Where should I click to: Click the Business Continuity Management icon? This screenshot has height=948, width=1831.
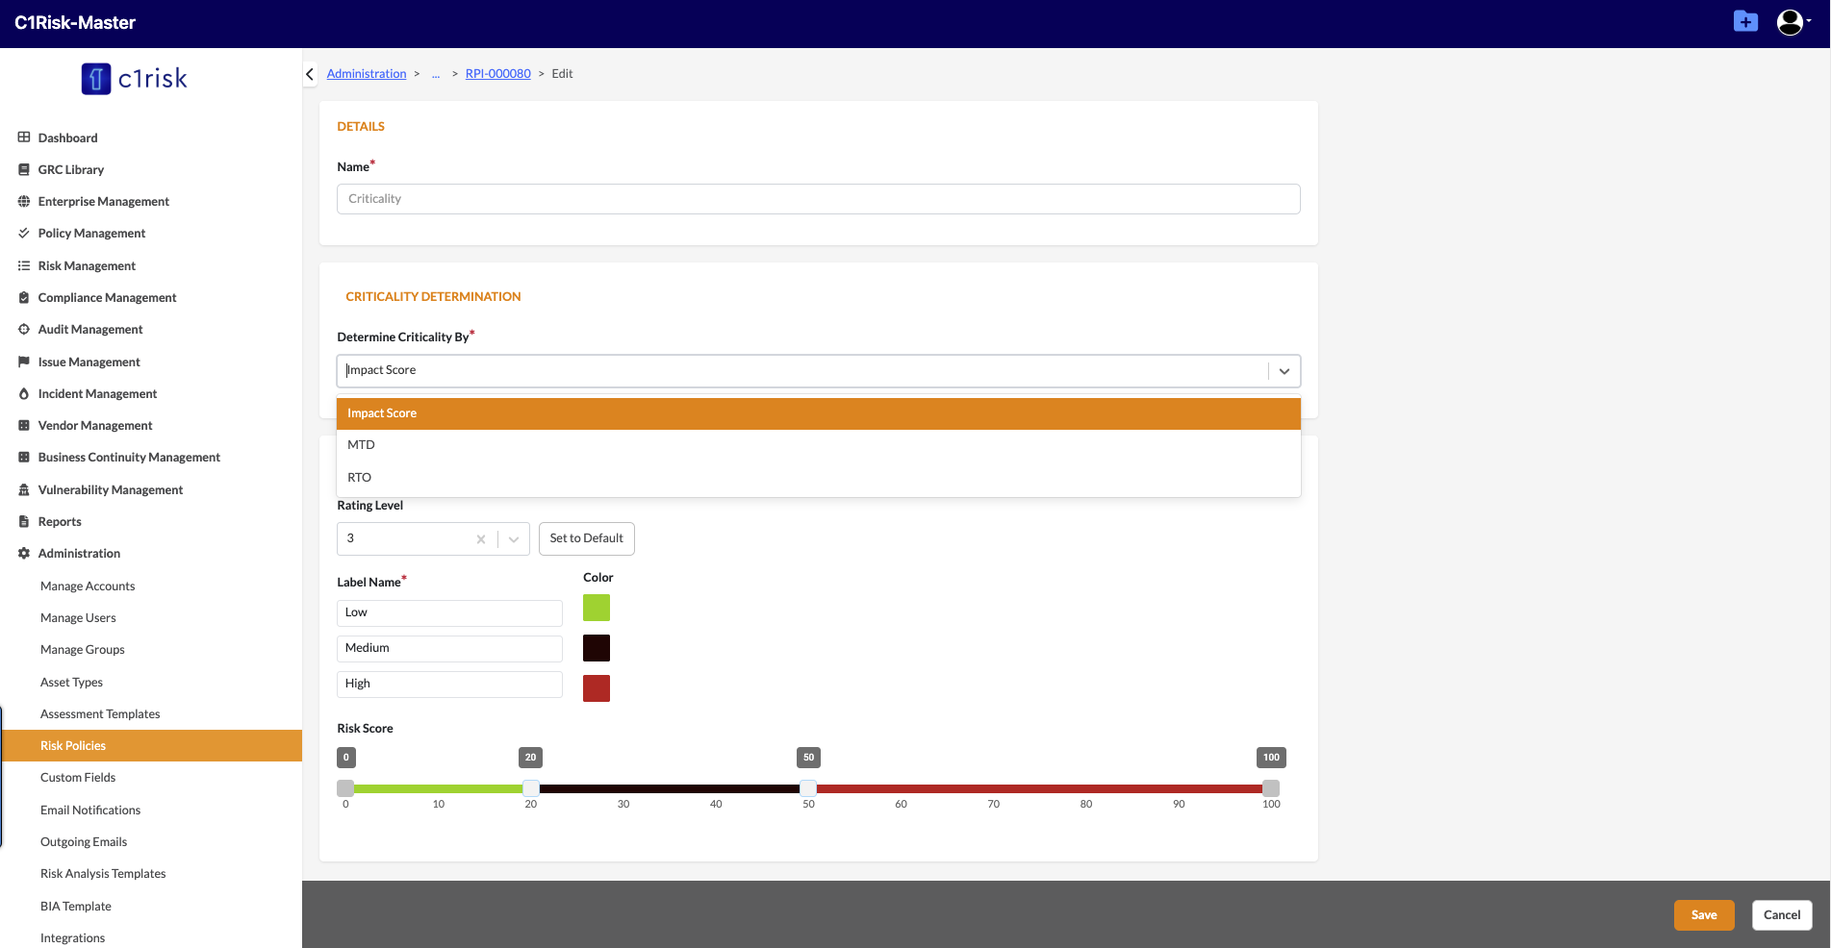(x=24, y=457)
